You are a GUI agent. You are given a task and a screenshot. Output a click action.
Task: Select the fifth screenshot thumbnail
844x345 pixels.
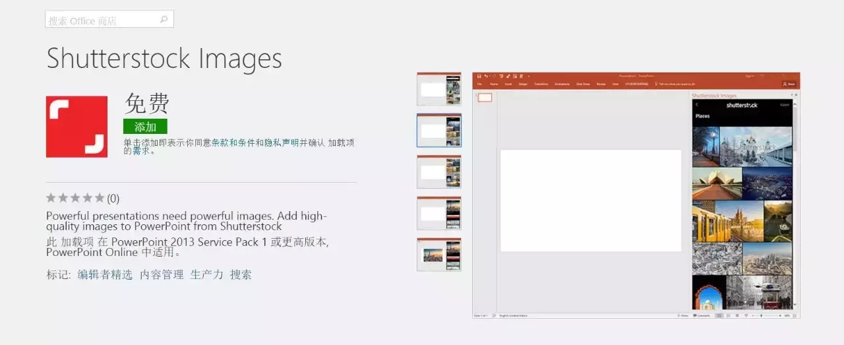pos(439,255)
